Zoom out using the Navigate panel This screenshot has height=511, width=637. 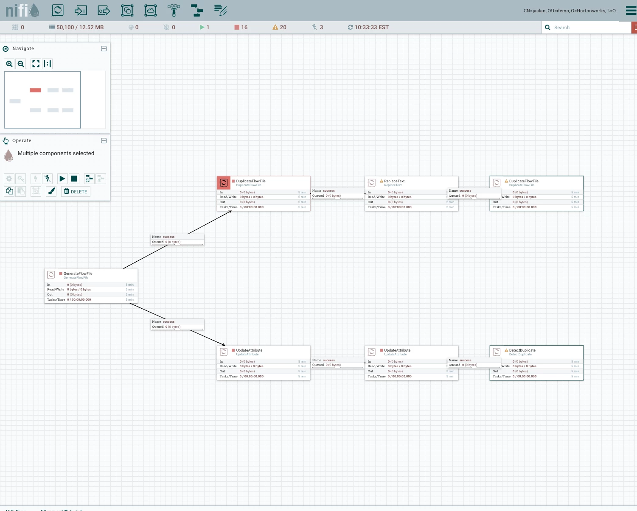[x=21, y=64]
